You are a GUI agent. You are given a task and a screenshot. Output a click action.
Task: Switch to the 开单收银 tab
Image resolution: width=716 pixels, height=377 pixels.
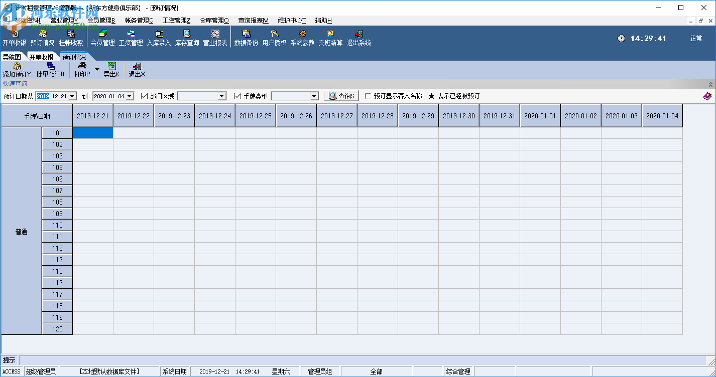click(x=41, y=57)
